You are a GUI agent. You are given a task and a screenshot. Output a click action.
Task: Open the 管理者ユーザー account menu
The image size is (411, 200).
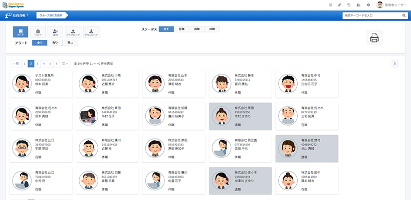[x=391, y=4]
